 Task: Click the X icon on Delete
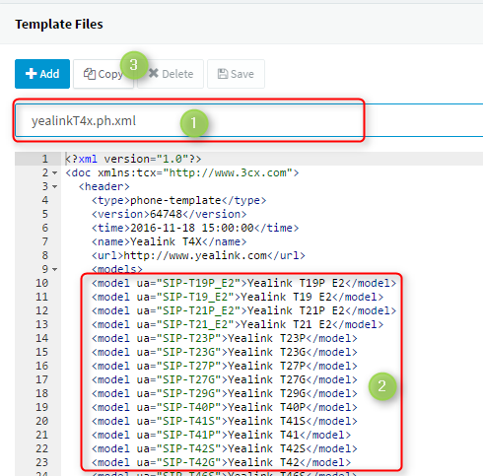(154, 73)
